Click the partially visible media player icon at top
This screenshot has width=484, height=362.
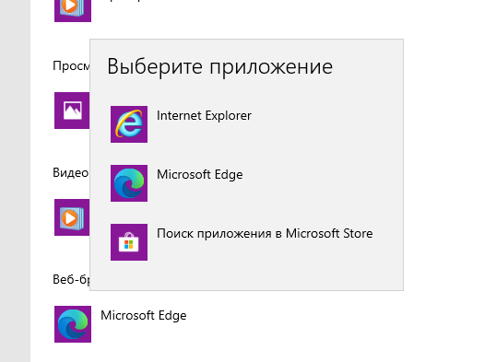tap(73, 10)
